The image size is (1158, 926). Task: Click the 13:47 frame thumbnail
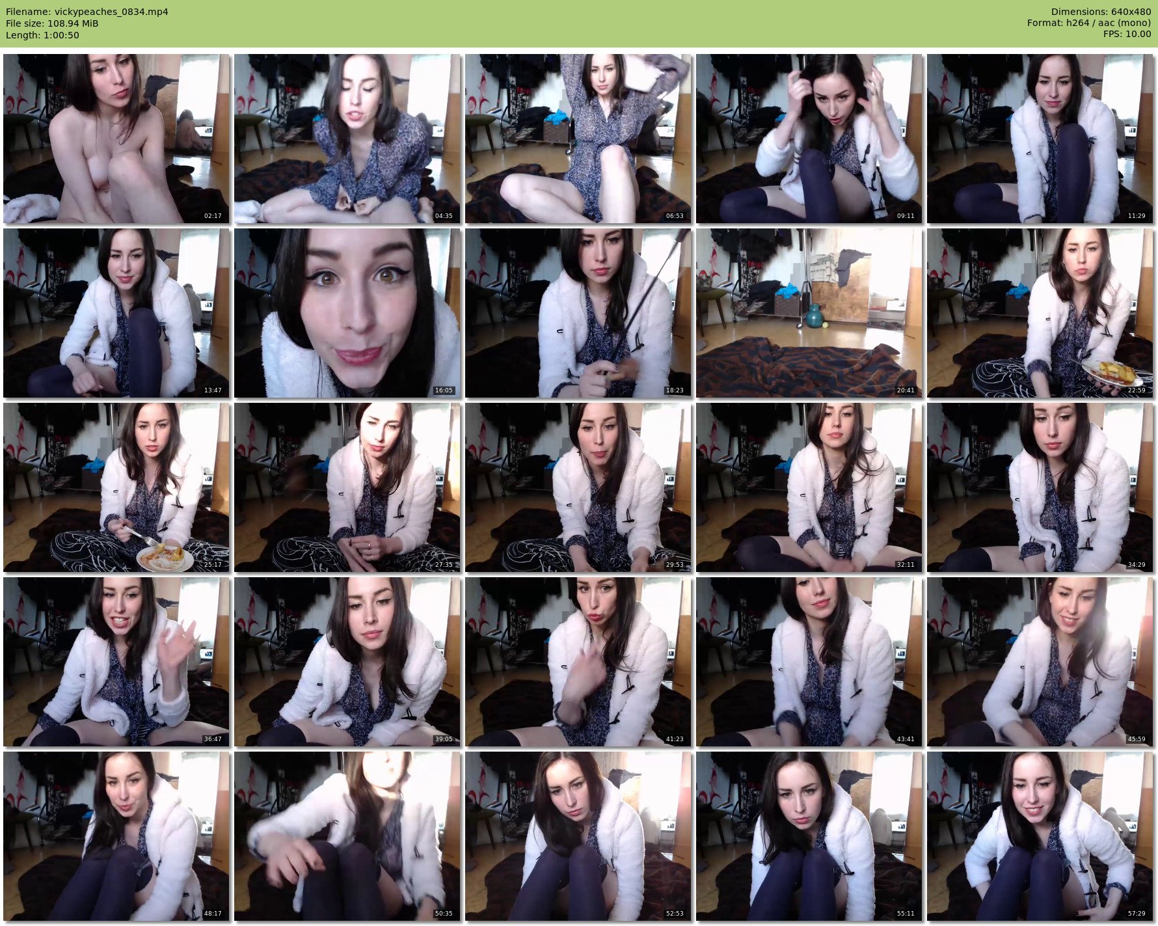tap(116, 313)
